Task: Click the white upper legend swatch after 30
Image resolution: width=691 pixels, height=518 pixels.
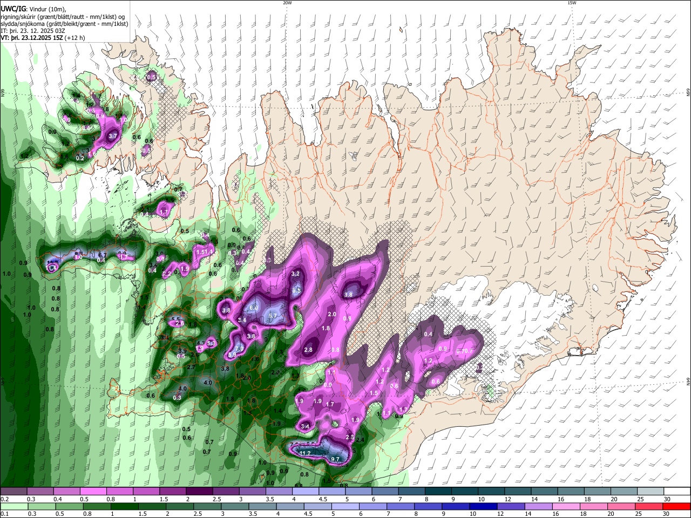Action: point(678,492)
